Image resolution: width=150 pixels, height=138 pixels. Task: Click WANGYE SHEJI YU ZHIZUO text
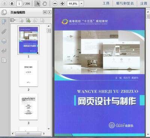108,91
